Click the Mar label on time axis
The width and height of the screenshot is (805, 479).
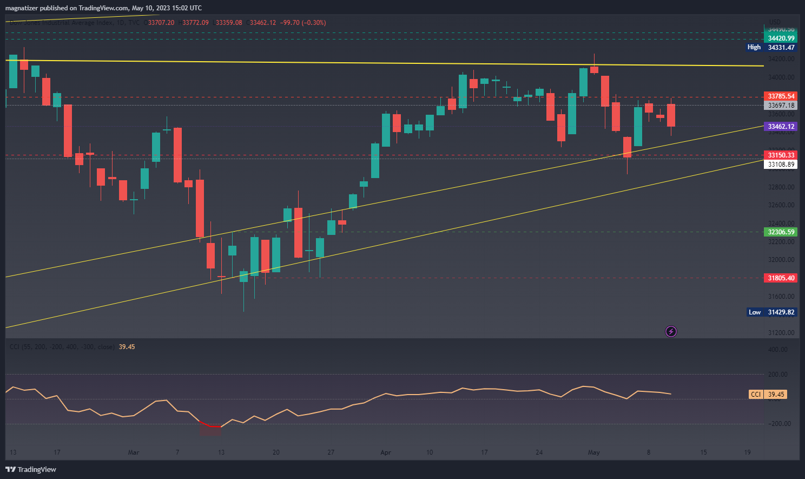tap(134, 452)
